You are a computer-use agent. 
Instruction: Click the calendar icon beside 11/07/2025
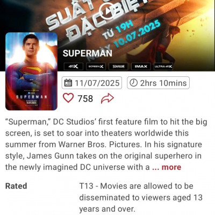(x=68, y=83)
